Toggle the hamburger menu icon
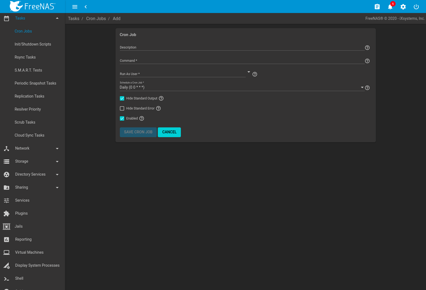 click(75, 7)
